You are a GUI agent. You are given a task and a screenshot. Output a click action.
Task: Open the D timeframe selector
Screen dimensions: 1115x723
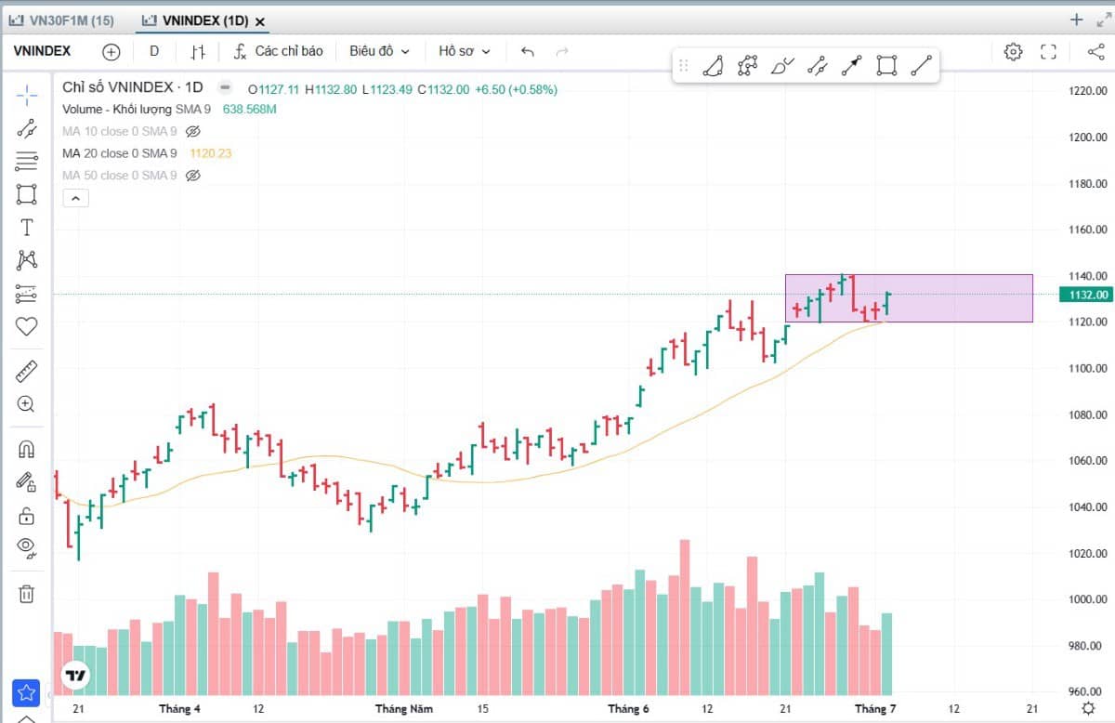click(154, 51)
